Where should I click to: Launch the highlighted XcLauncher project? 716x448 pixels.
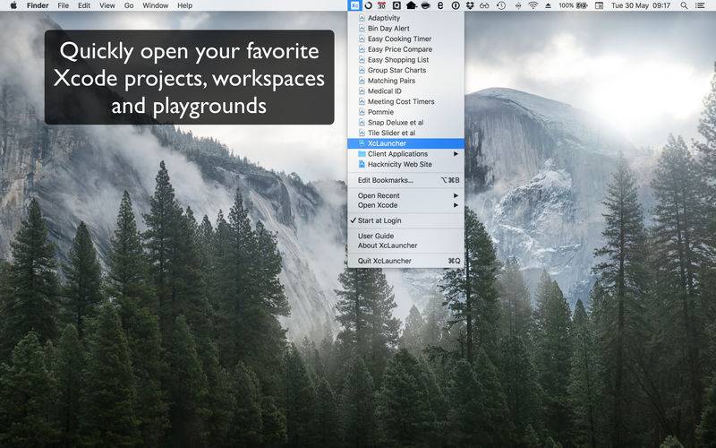click(x=405, y=143)
